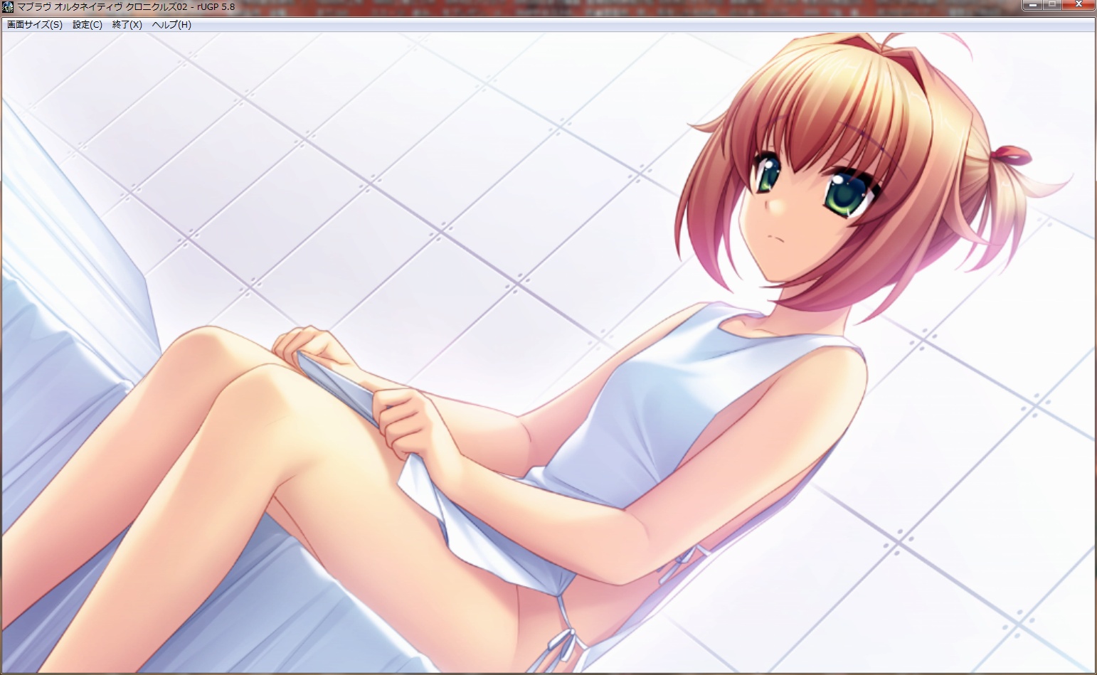
Task: Maximize the game window
Action: click(x=1051, y=5)
